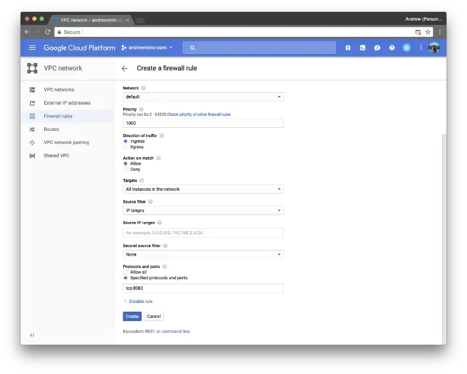The width and height of the screenshot is (467, 374).
Task: Click the user account avatar
Action: tap(434, 47)
